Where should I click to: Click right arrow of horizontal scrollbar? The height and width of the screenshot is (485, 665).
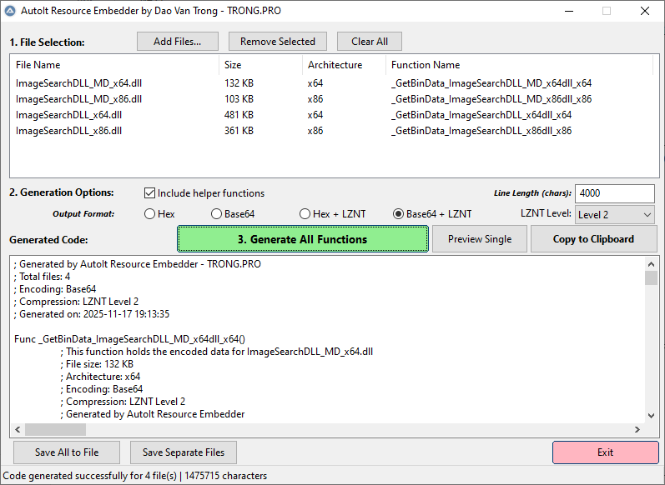tap(637, 429)
